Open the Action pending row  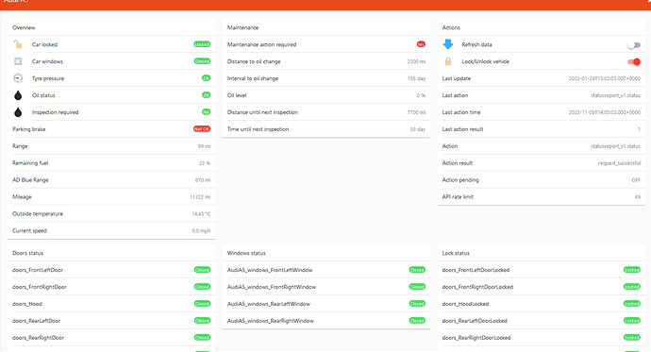pyautogui.click(x=542, y=180)
